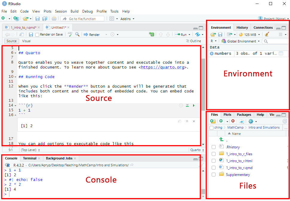View the numbers data frame via its grid icon
Screen dimensions: 290x201
coord(281,54)
